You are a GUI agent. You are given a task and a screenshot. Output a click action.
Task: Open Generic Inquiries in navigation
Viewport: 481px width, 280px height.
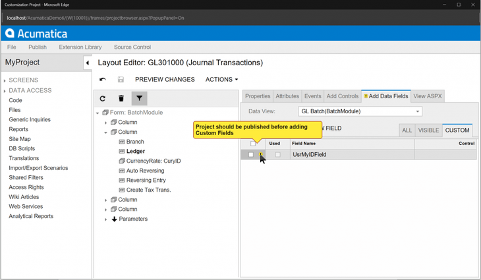(x=30, y=120)
